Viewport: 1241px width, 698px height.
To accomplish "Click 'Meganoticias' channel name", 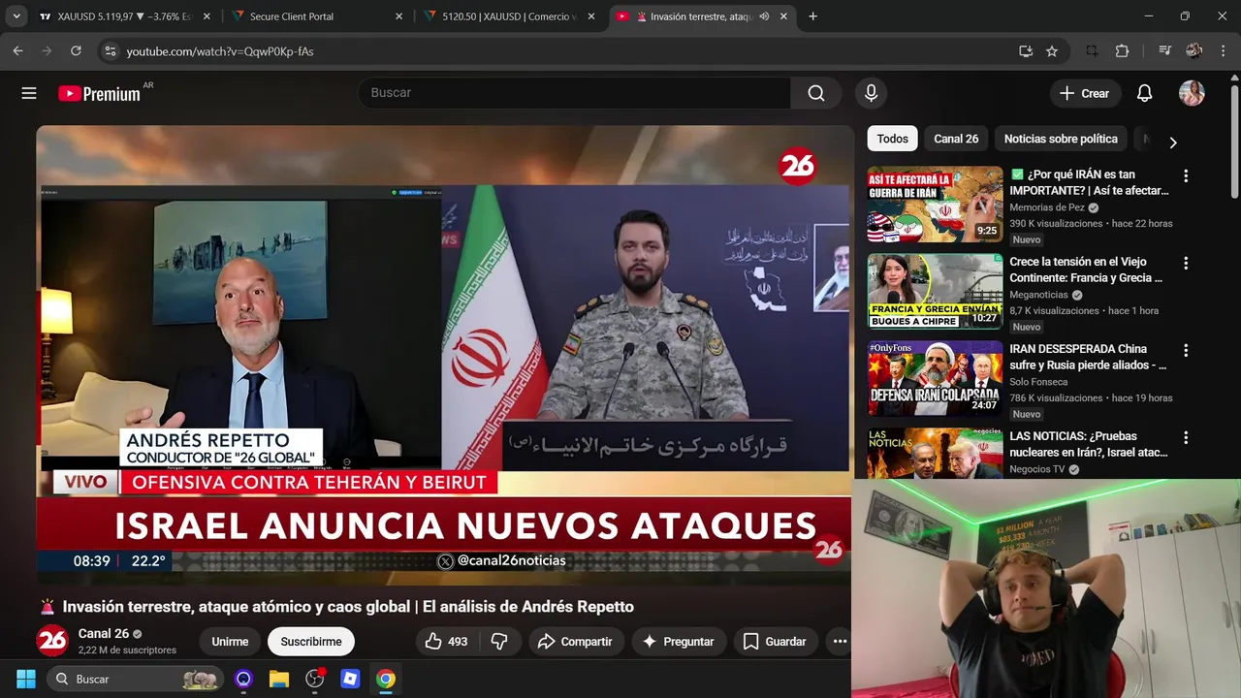I will click(x=1038, y=295).
